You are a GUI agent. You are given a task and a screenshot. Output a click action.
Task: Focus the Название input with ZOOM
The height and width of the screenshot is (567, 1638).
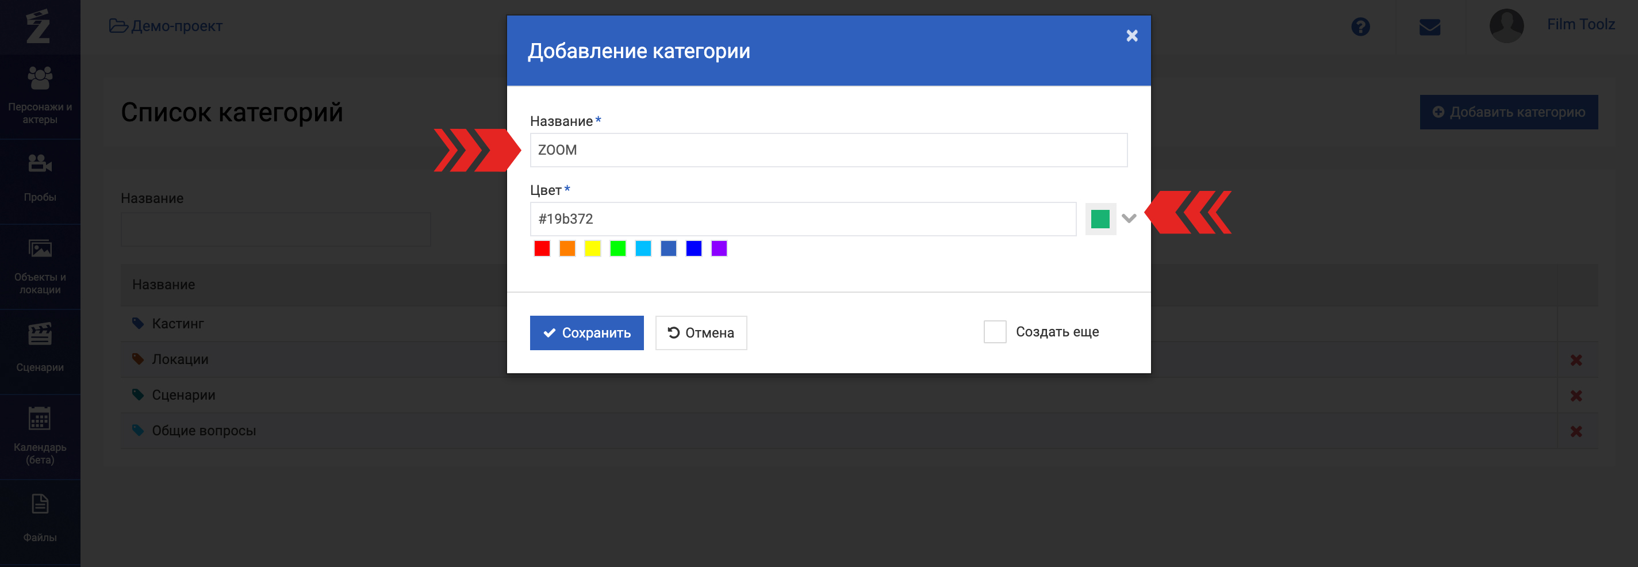[828, 150]
